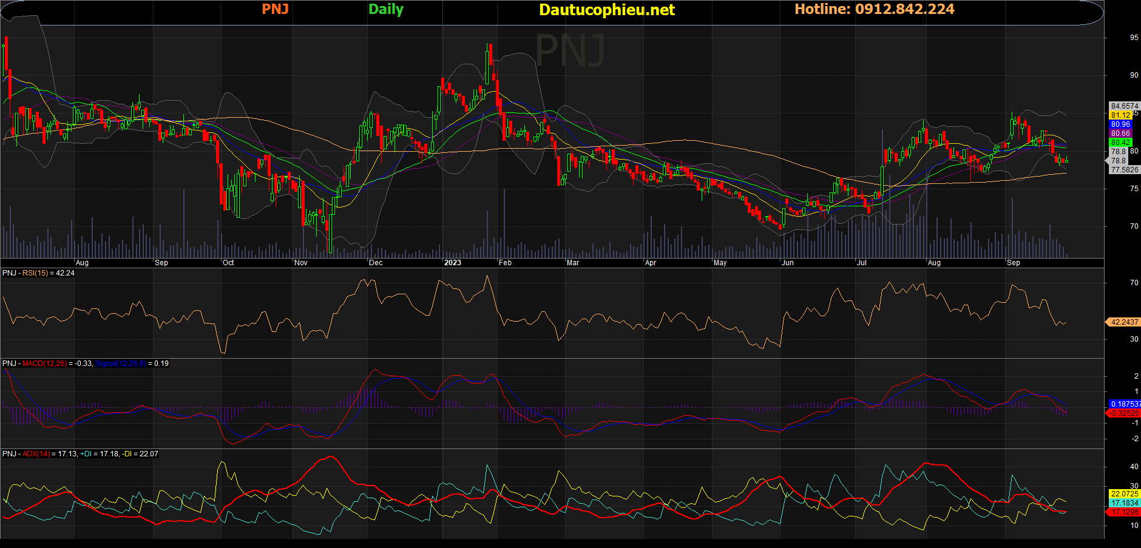Select the yellow 22.0725 -DI value tag
1141x548 pixels.
[1124, 494]
